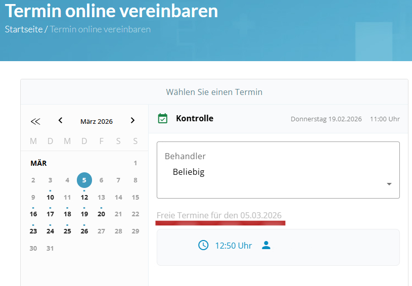This screenshot has width=412, height=286.
Task: Open the Startseite breadcrumb link
Action: pos(23,29)
